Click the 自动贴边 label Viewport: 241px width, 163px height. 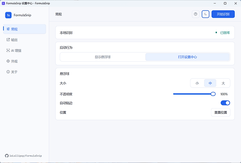tap(66, 103)
